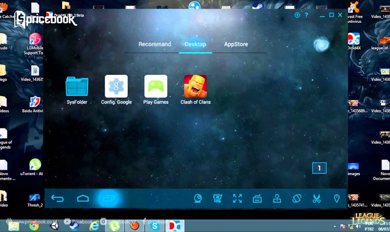Click the webcam icon in Droid4X toolbar
The image size is (390, 232).
point(198,198)
